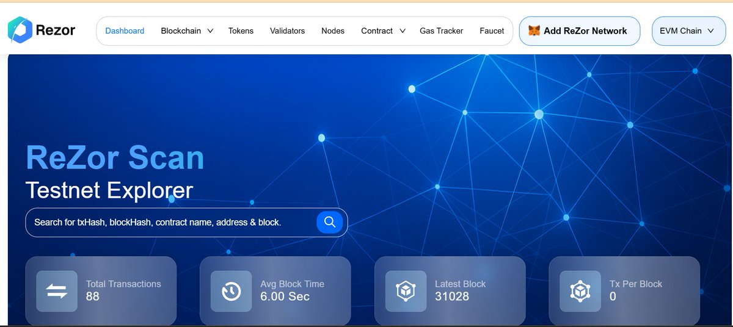Expand the Contract menu chevron
The height and width of the screenshot is (327, 733).
tap(402, 31)
